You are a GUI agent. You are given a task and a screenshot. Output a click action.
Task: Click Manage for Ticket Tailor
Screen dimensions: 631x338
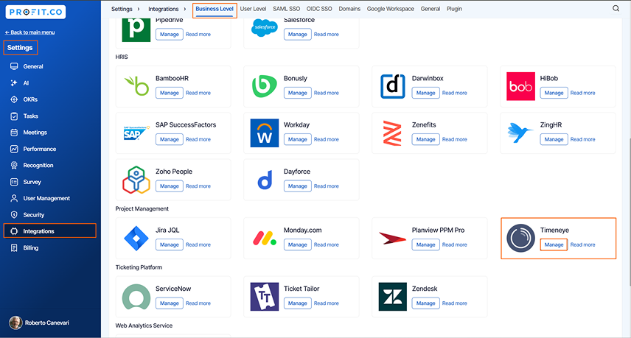[297, 303]
